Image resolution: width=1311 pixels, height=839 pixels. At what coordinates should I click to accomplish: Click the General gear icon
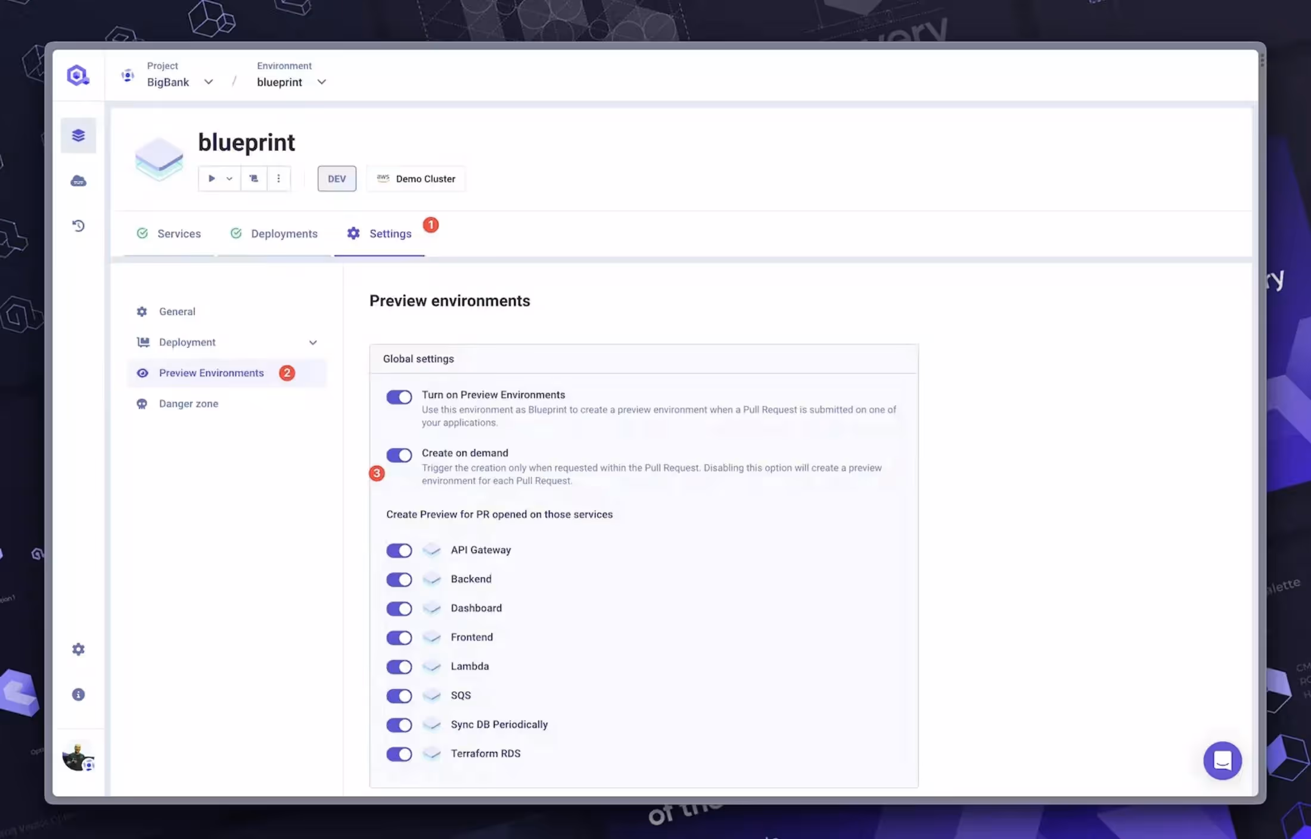[x=142, y=312]
